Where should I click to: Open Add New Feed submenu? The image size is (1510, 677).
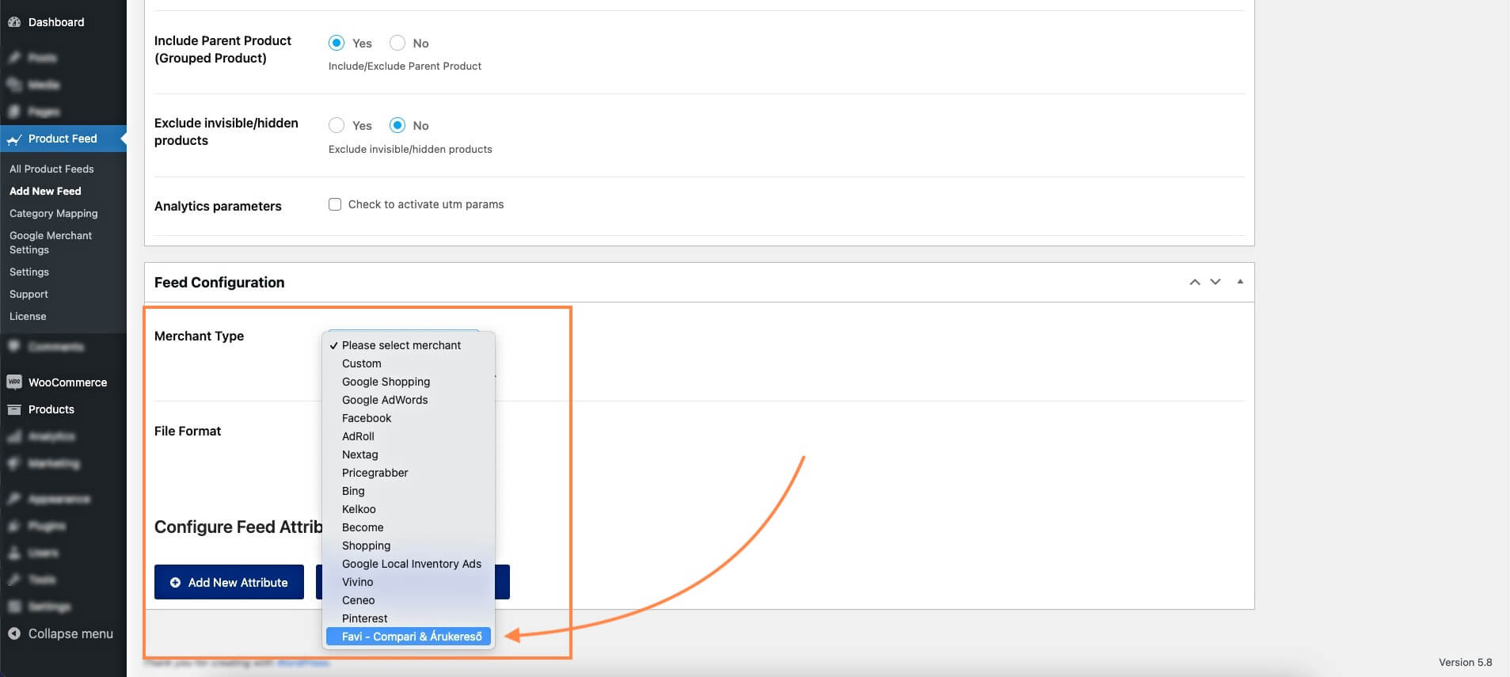click(45, 191)
